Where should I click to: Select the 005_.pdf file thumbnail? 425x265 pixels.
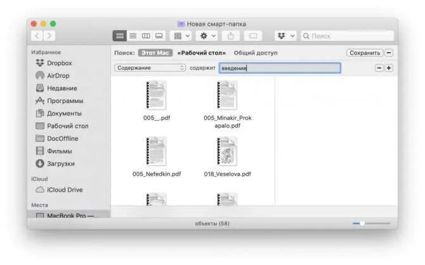click(157, 95)
